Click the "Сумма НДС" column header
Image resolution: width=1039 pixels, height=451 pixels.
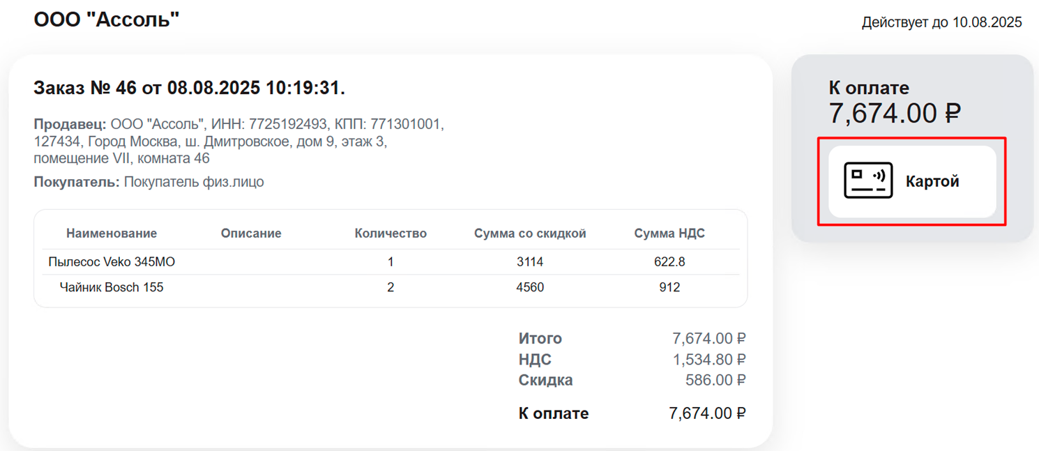click(x=669, y=234)
